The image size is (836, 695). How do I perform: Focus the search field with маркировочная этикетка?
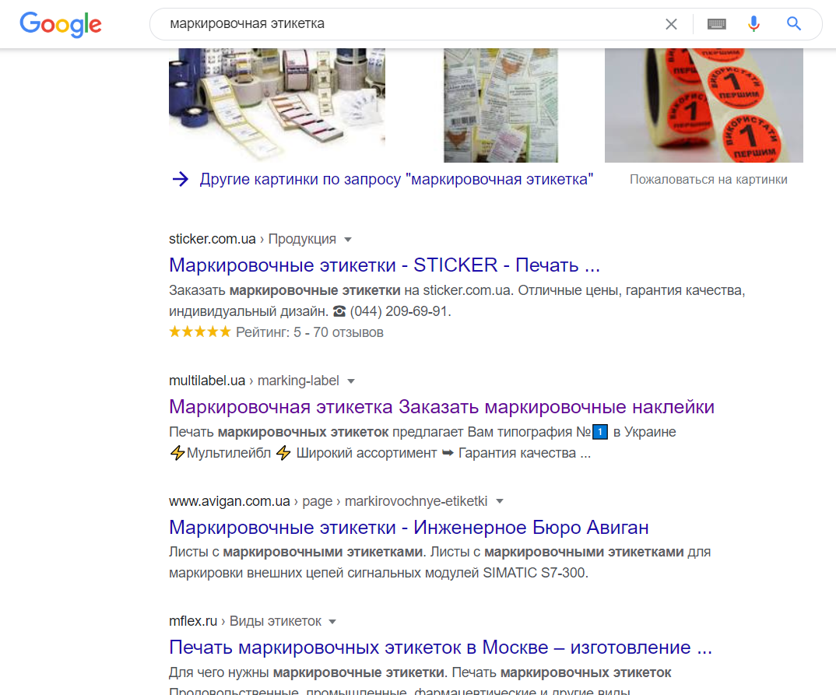[x=410, y=24]
